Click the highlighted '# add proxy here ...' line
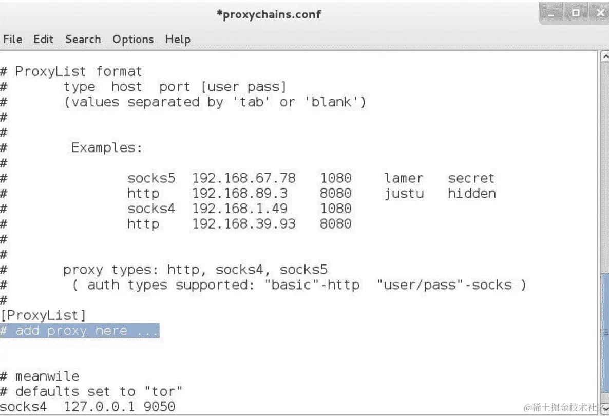The width and height of the screenshot is (609, 416). 79,331
